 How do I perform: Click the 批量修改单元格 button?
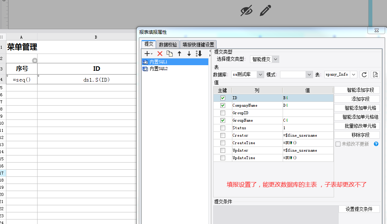(357, 126)
